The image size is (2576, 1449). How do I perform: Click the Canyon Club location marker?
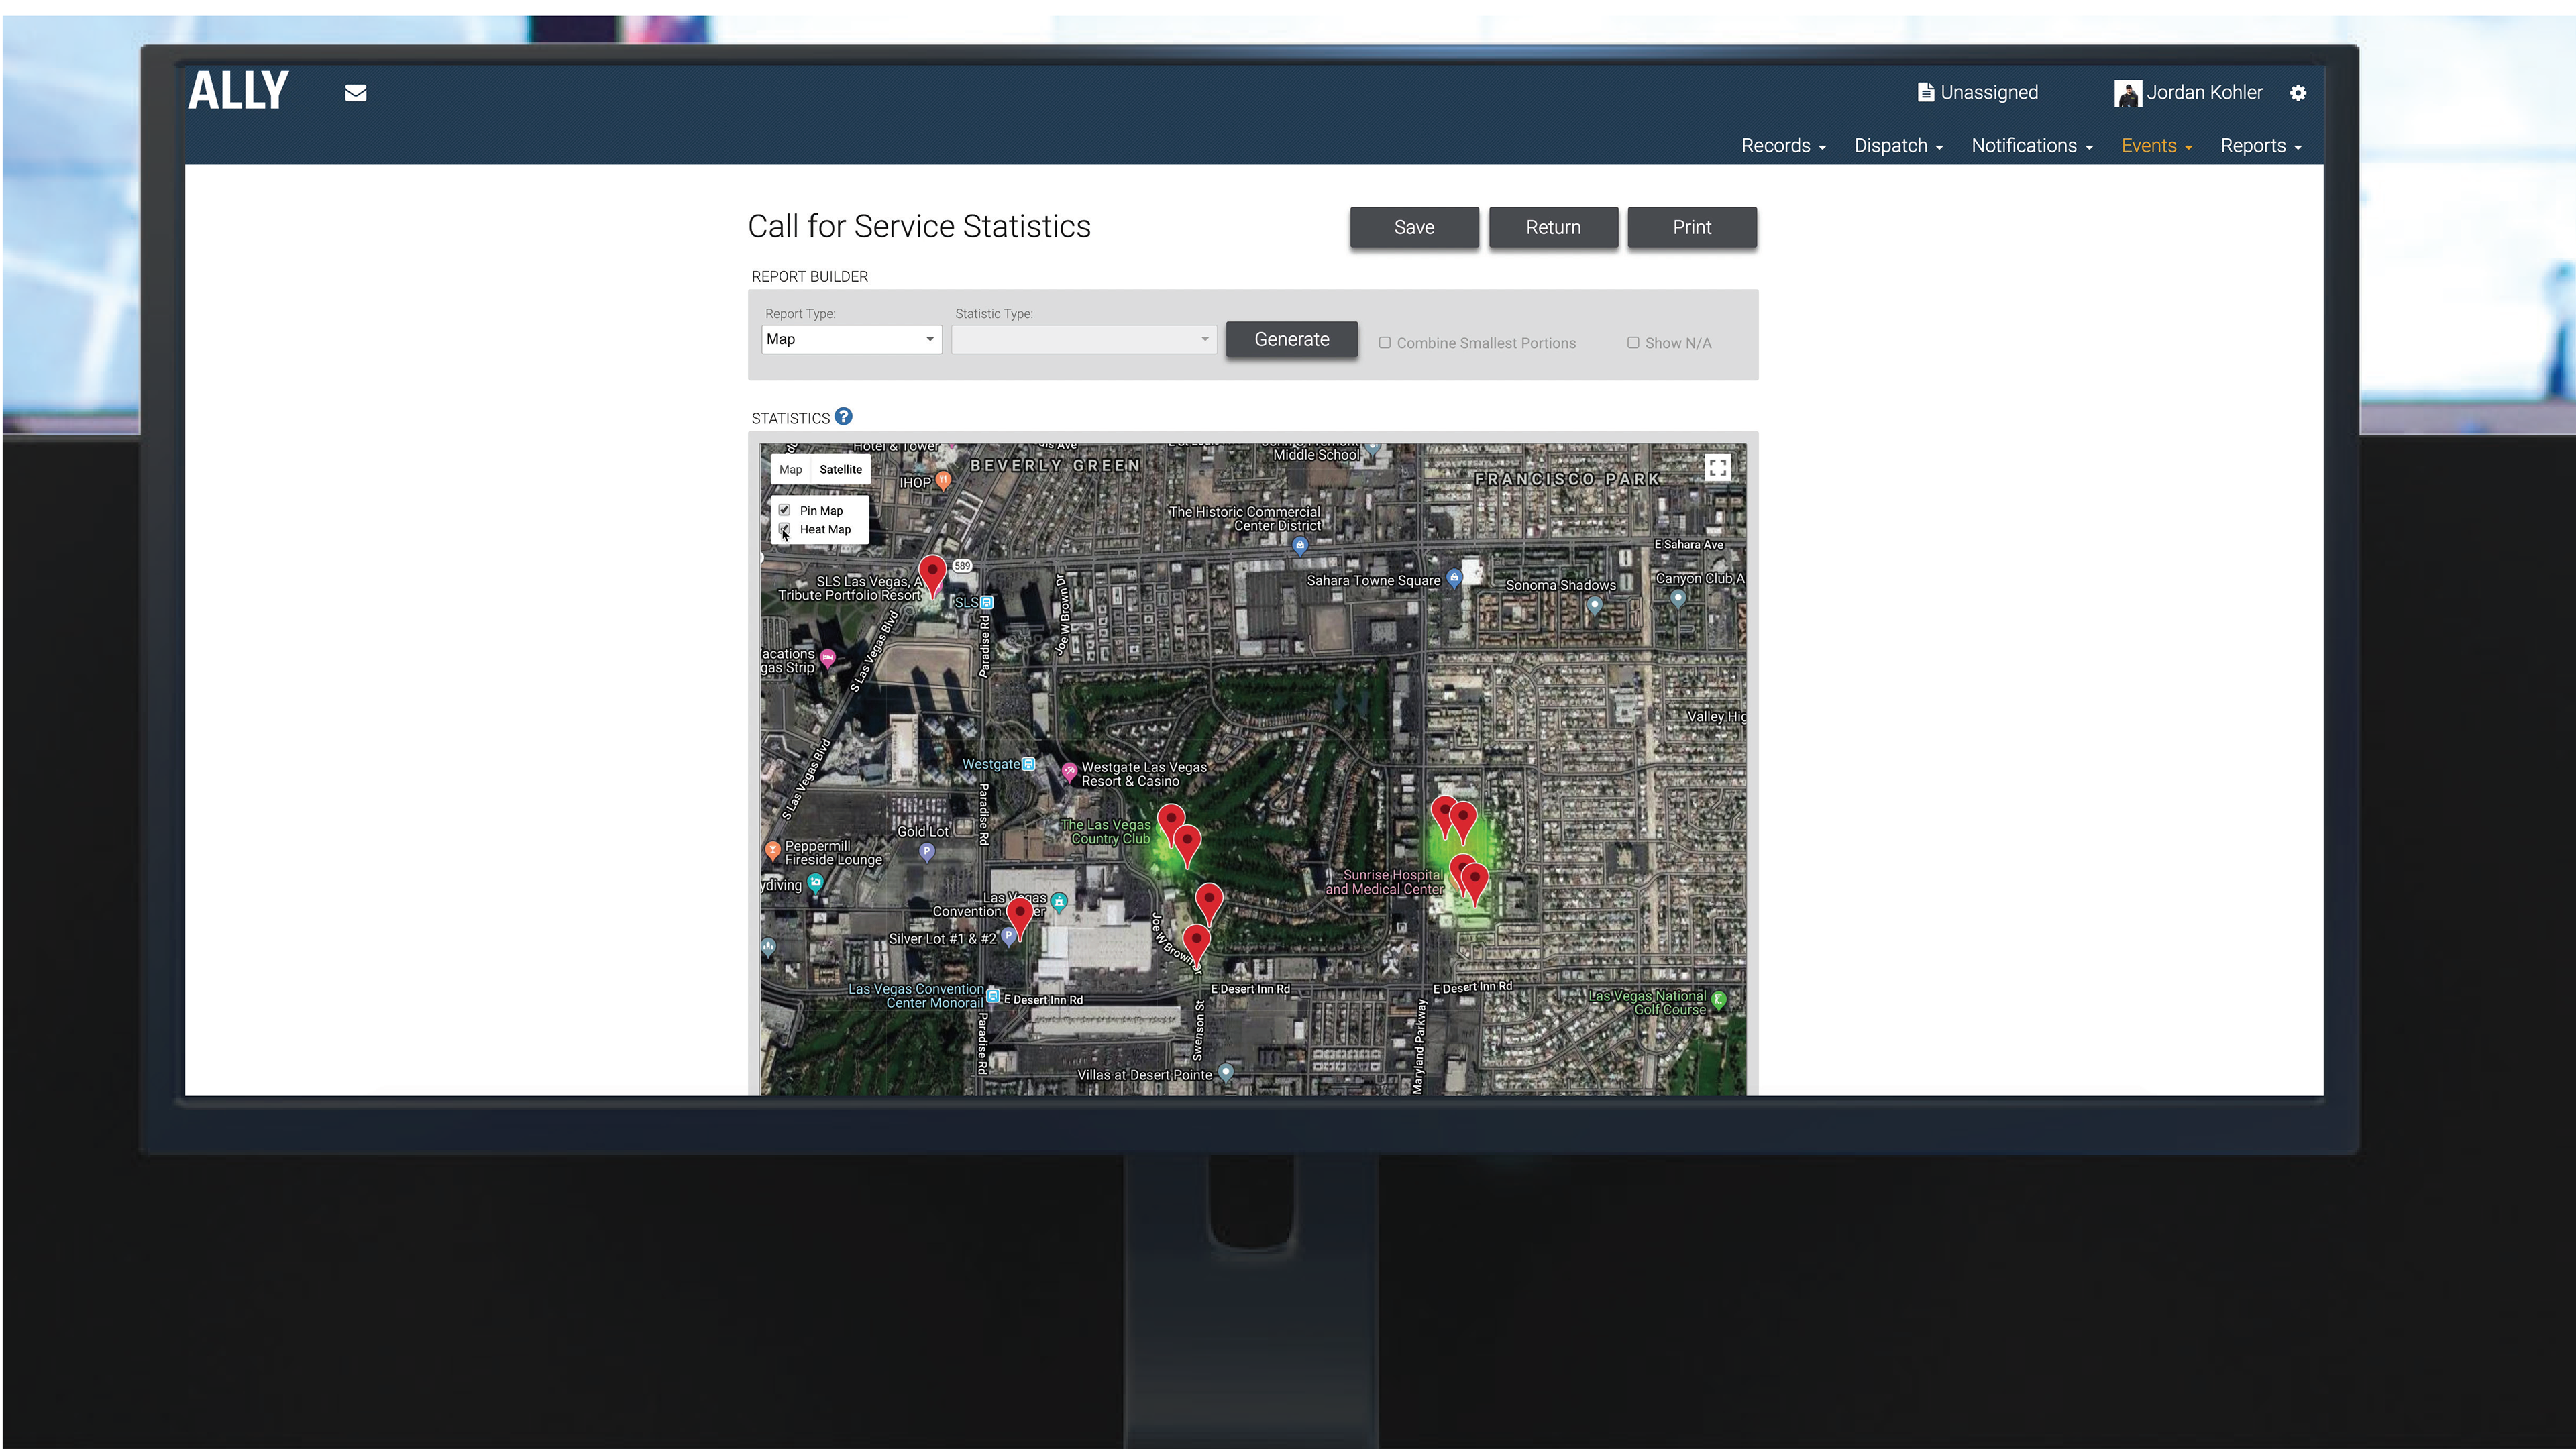[1678, 598]
